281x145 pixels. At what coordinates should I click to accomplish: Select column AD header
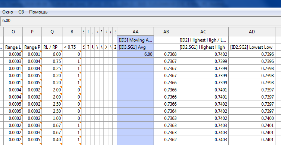coord(252,32)
